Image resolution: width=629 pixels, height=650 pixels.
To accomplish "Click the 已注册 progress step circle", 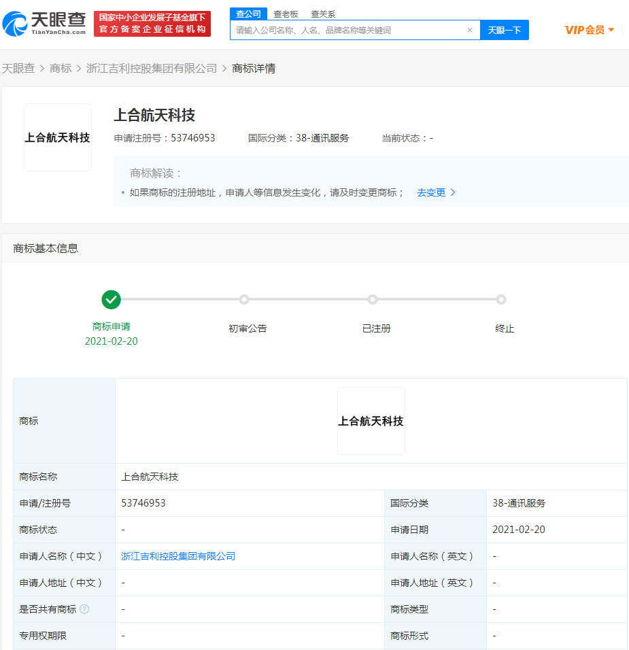I will pyautogui.click(x=373, y=299).
